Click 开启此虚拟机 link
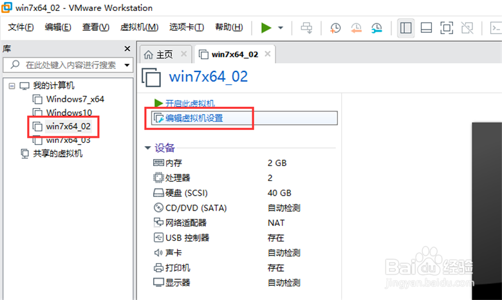502x300 pixels. click(190, 104)
